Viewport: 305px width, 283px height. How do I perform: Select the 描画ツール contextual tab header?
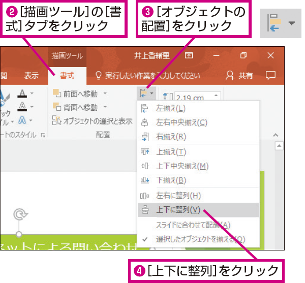click(x=67, y=56)
